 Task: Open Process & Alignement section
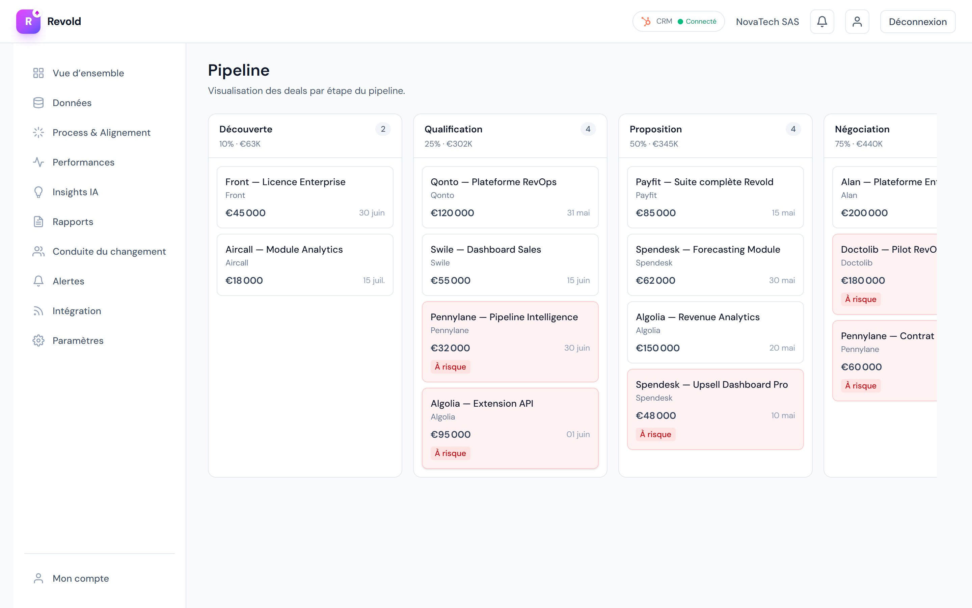click(x=101, y=133)
